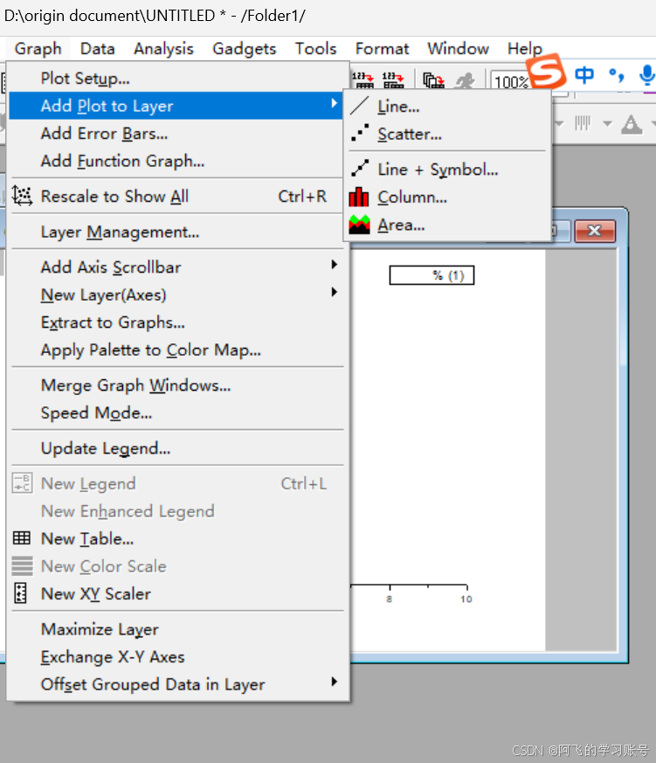Select Add Error Bars... entry

pos(176,134)
